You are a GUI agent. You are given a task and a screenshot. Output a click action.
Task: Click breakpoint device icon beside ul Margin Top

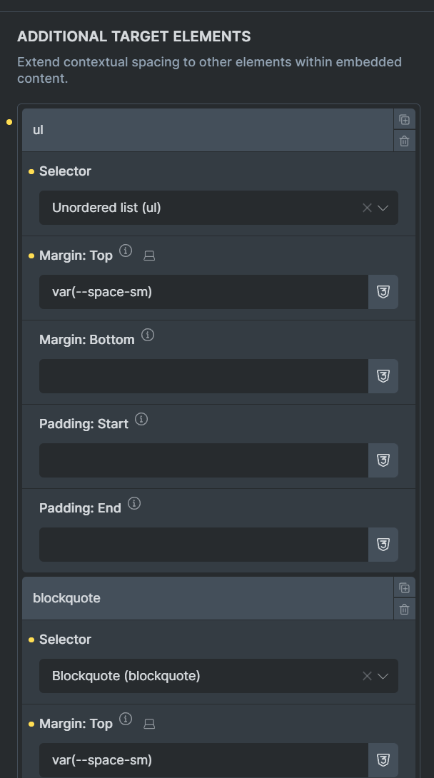pos(149,256)
